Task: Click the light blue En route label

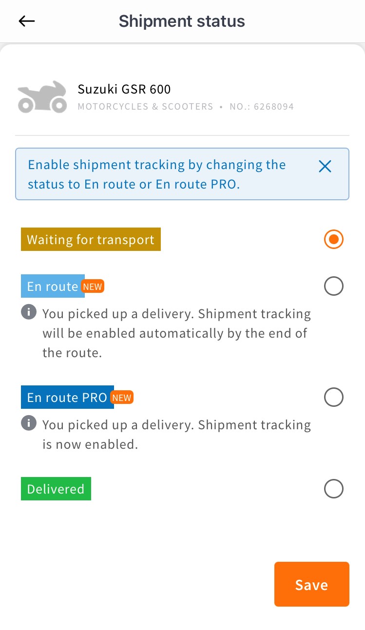Action: coord(53,286)
